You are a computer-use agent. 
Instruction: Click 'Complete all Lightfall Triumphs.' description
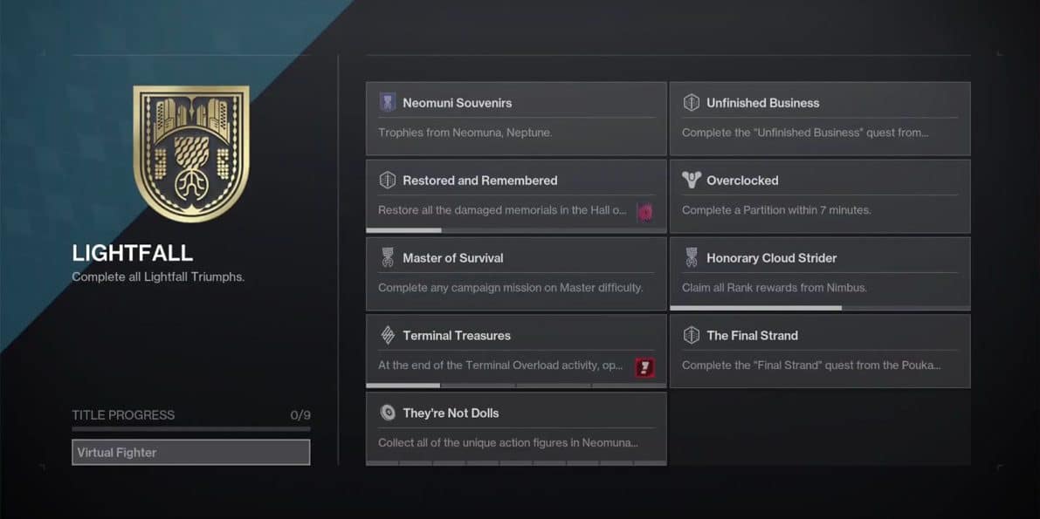159,277
